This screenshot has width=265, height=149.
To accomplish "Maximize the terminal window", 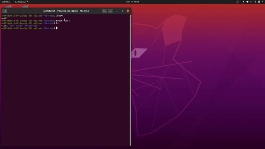I will coord(123,11).
